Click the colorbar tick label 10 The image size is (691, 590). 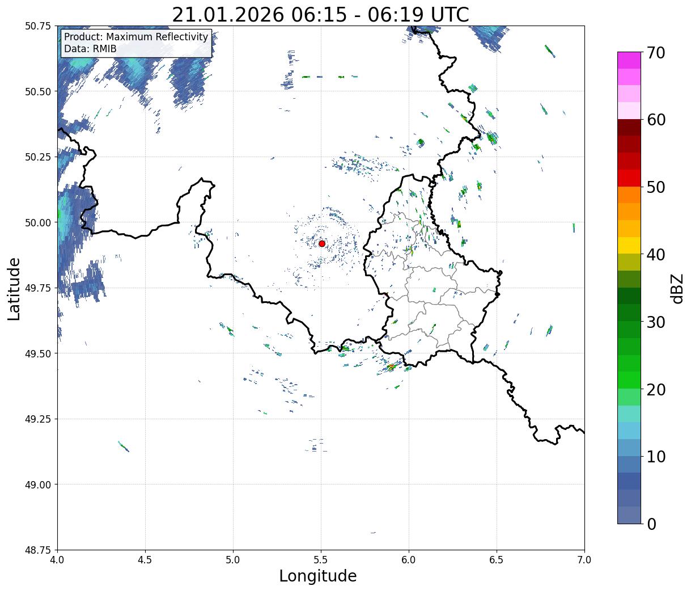click(656, 456)
